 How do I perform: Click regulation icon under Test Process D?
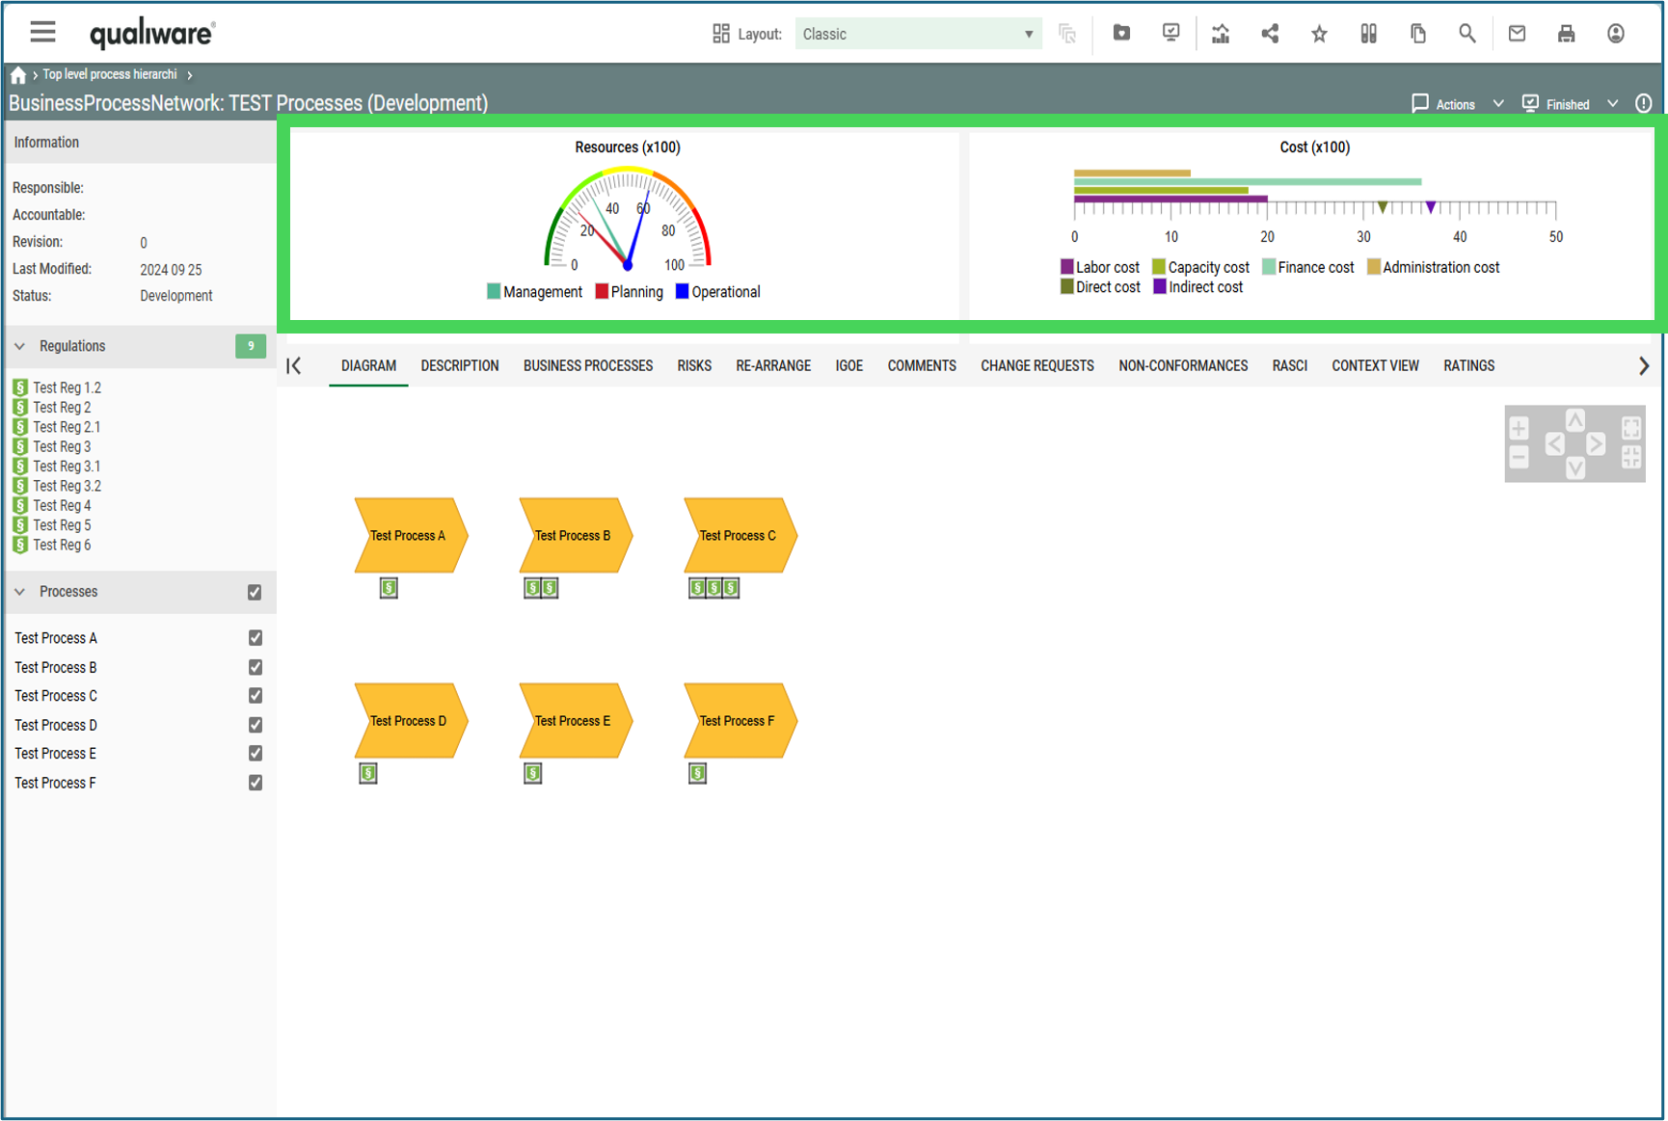pyautogui.click(x=368, y=773)
